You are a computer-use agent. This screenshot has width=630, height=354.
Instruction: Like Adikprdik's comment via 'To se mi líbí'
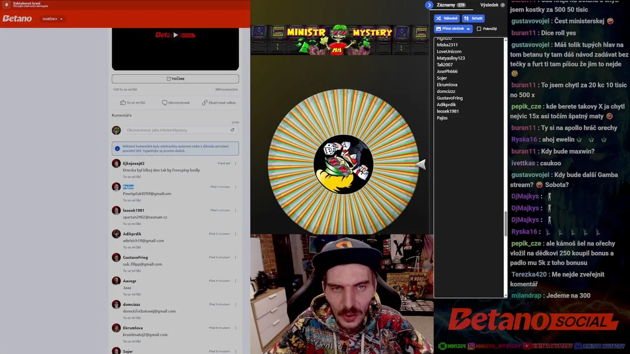pyautogui.click(x=132, y=247)
